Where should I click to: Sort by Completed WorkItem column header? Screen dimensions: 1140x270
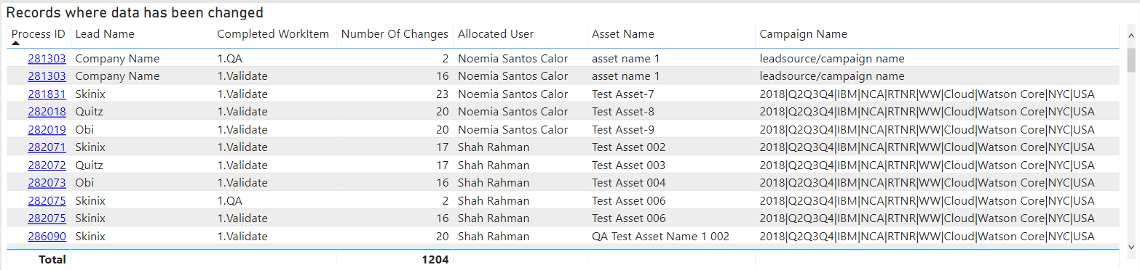pyautogui.click(x=273, y=34)
